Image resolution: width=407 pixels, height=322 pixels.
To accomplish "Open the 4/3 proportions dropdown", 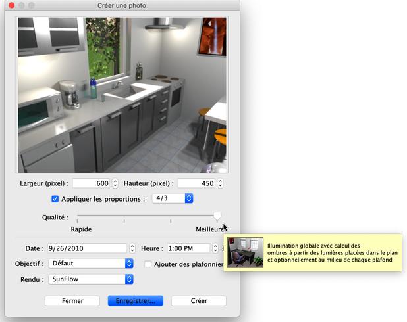I will [x=172, y=198].
